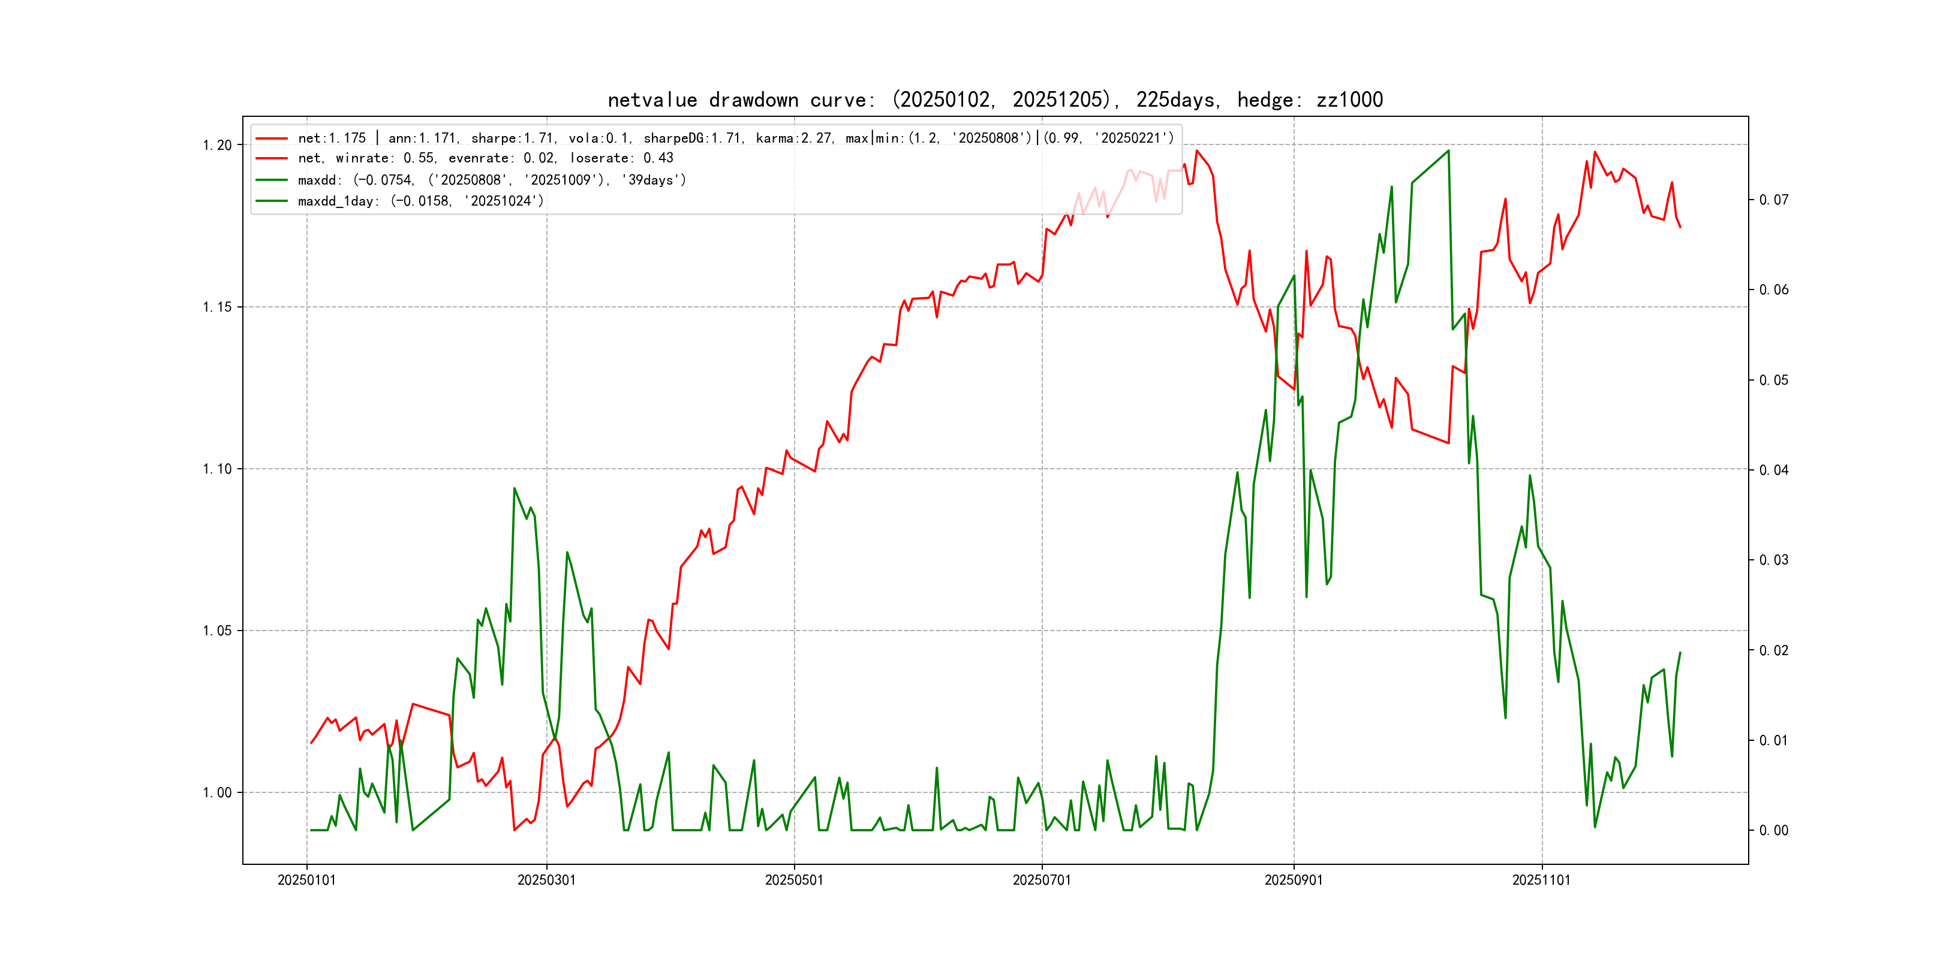
Task: Click green swatch beside maxdd_1day legend entry
Action: coord(272,201)
